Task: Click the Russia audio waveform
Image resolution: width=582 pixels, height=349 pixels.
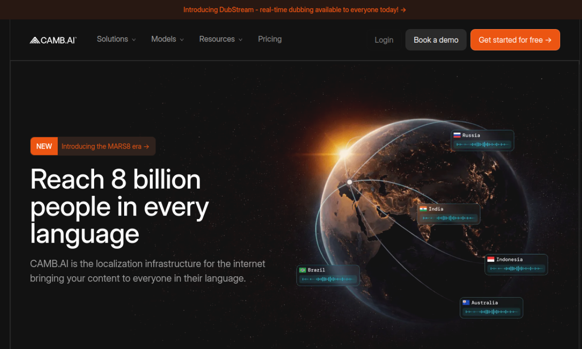Action: [x=482, y=145]
